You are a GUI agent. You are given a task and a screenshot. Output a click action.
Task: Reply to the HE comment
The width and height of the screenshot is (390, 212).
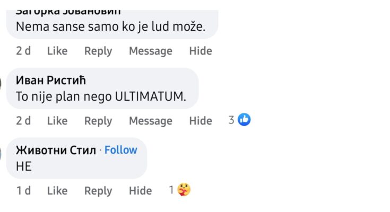point(98,191)
